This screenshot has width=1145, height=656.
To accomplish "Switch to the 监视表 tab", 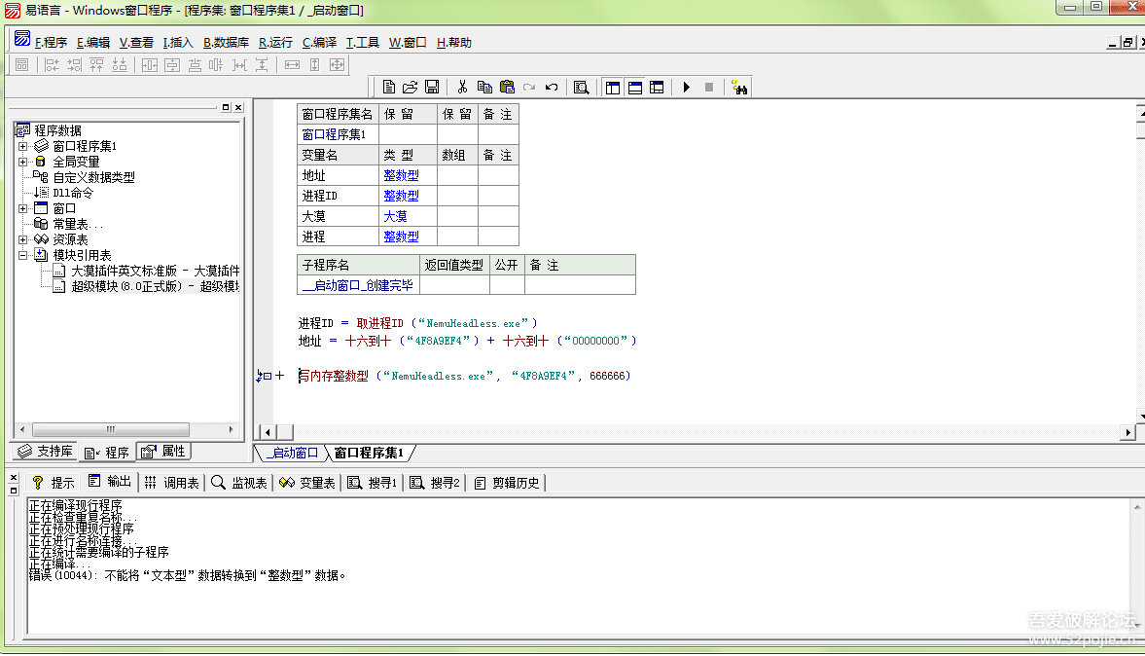I will click(239, 483).
